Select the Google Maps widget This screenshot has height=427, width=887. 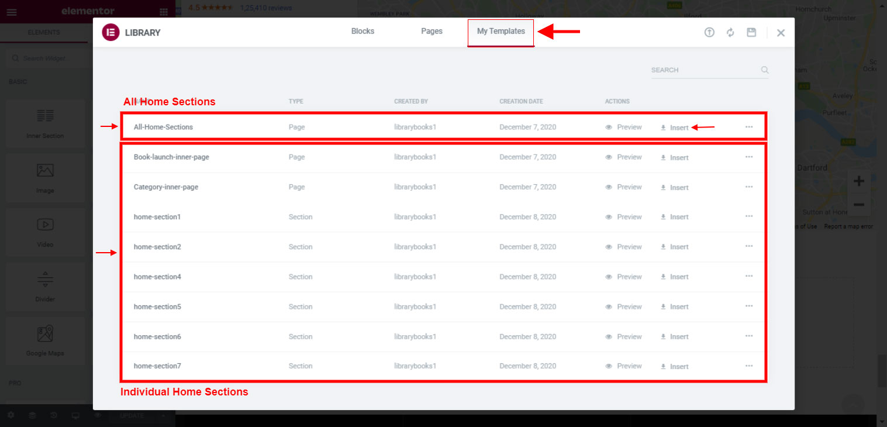45,341
